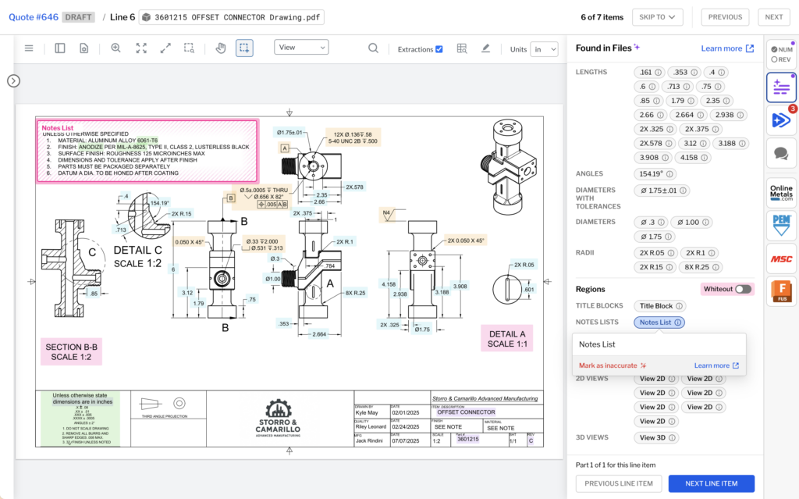Screen dimensions: 799x499
Task: Open the hamburger menu in the viewer toolbar
Action: 29,48
